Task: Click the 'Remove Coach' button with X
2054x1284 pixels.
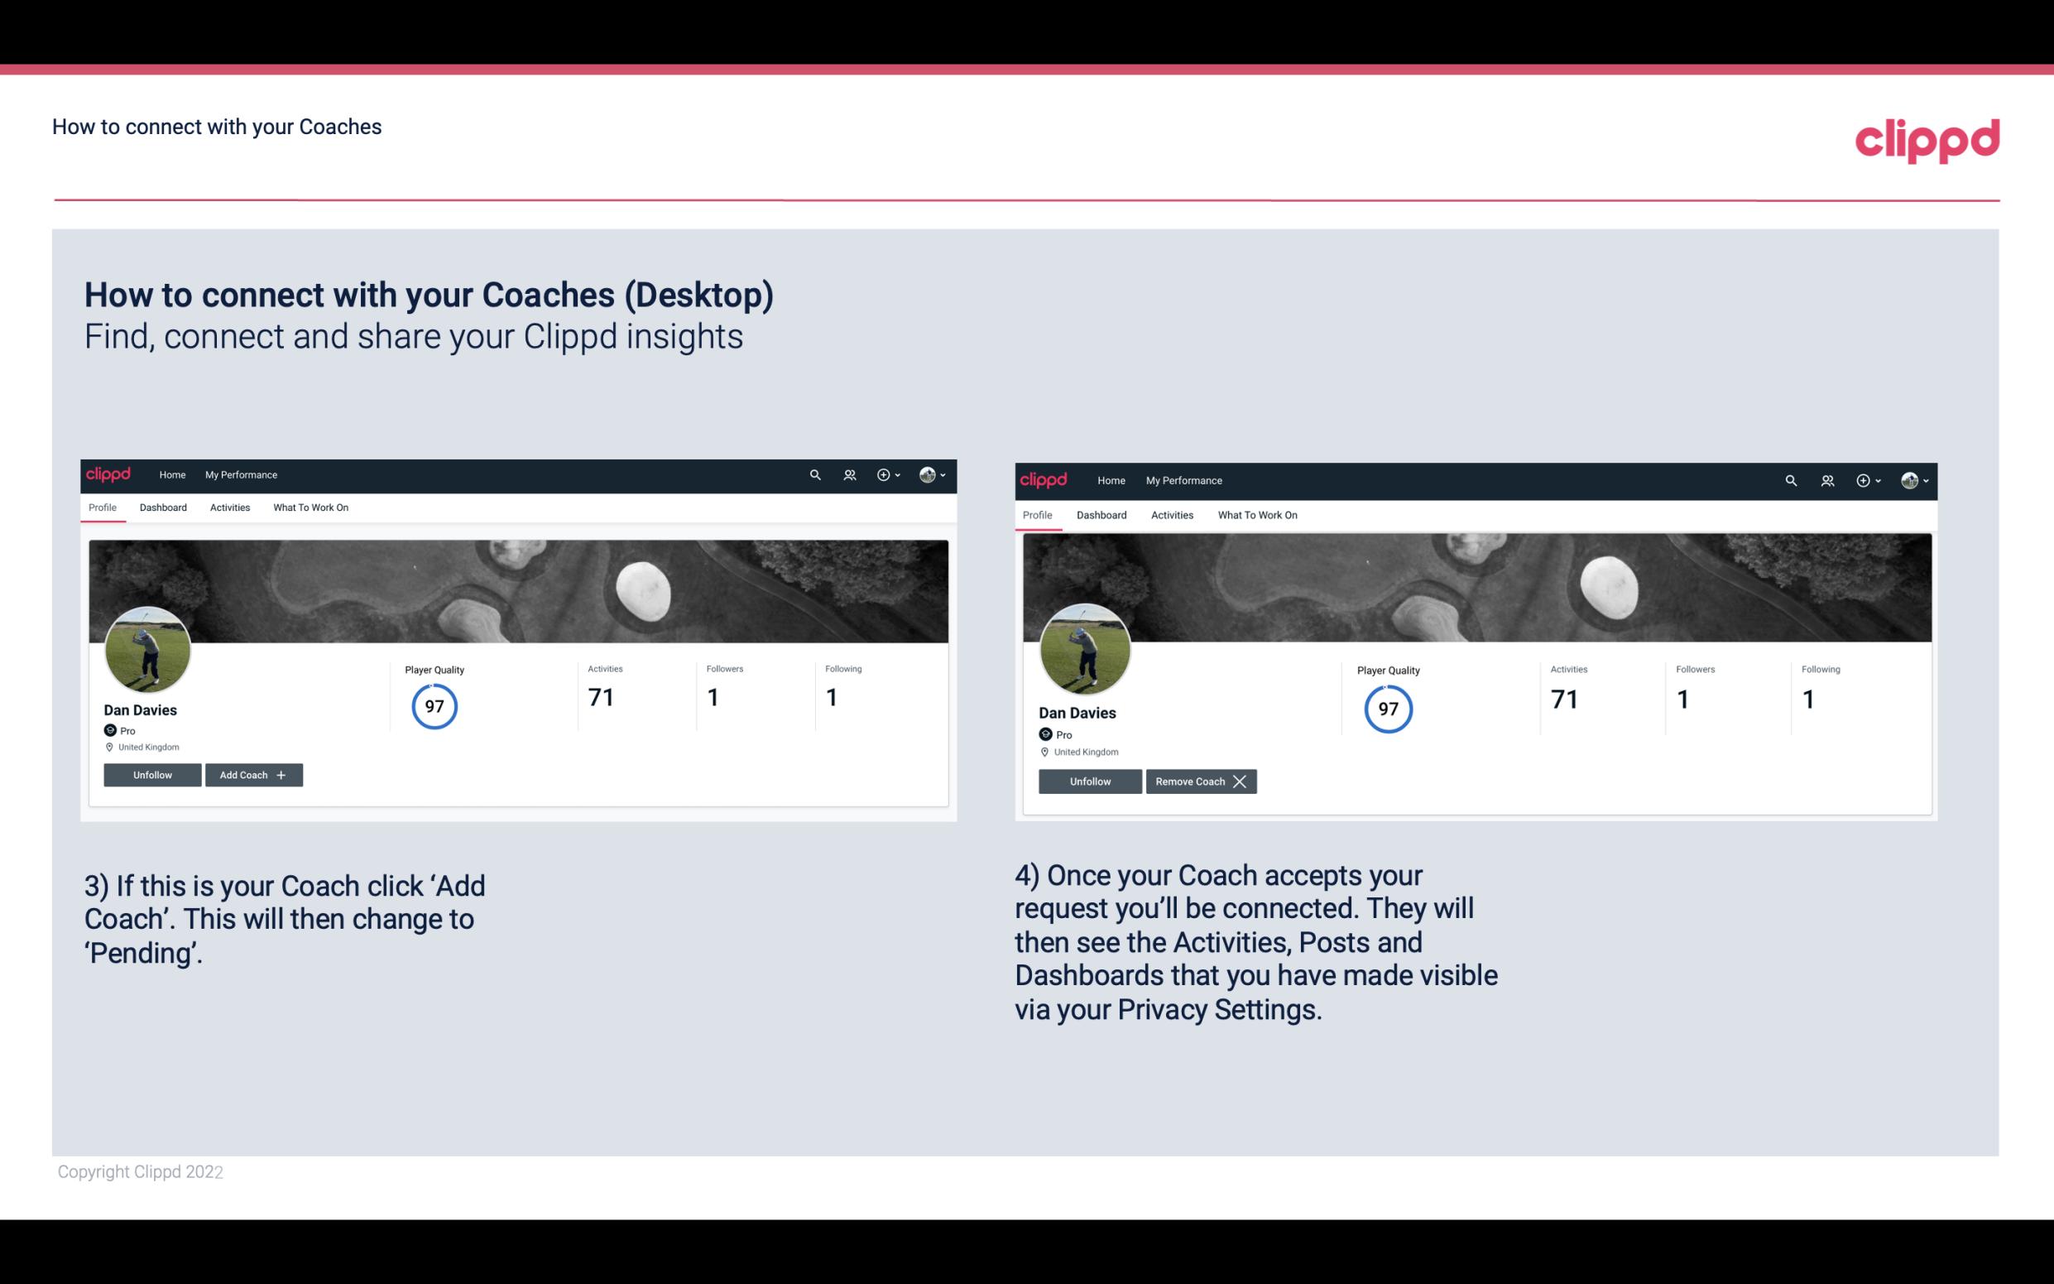Action: point(1199,781)
